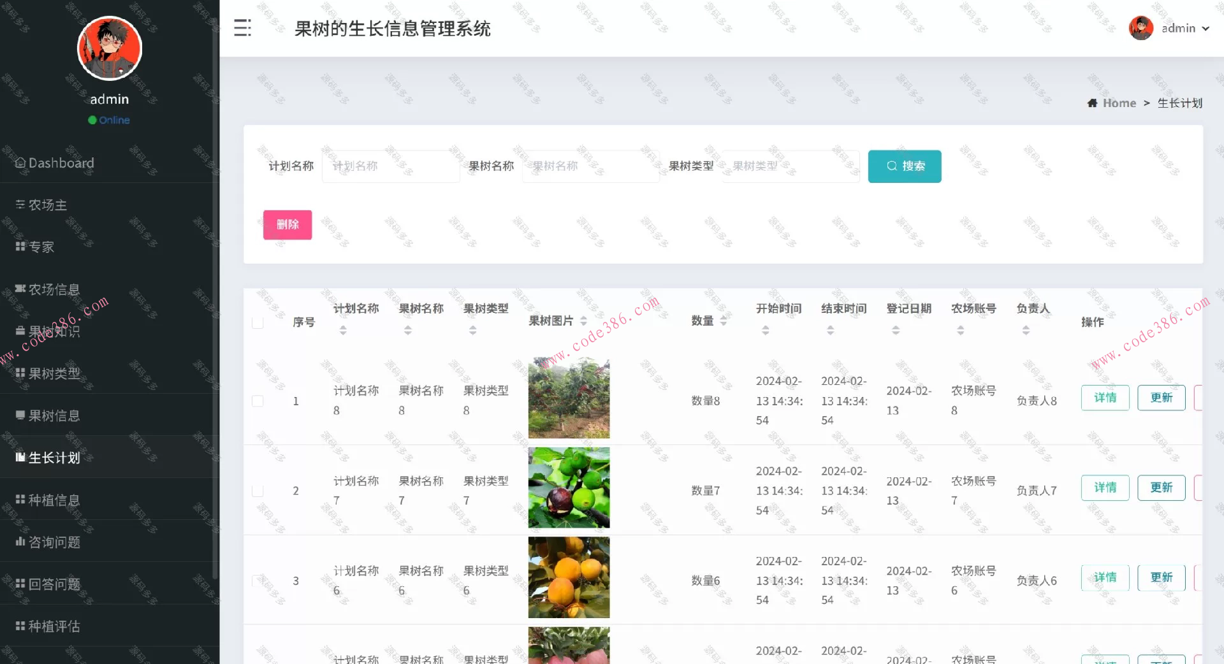Open the Dashboard via its sidebar icon
The width and height of the screenshot is (1224, 664).
click(20, 162)
